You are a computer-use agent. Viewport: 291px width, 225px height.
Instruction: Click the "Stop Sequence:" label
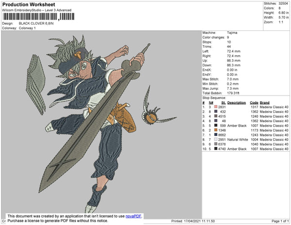pyautogui.click(x=214, y=98)
